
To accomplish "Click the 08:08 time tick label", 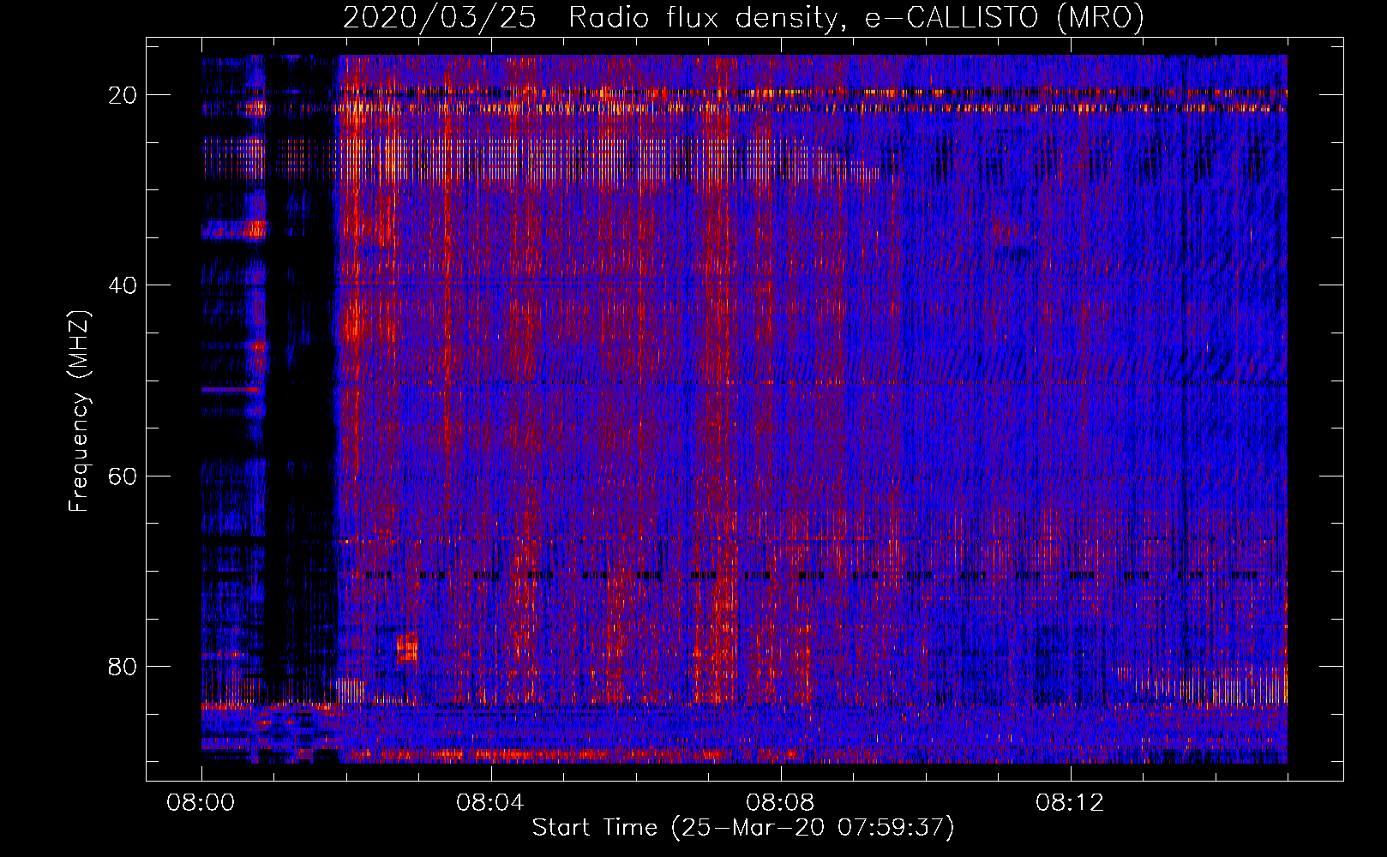I will (780, 803).
